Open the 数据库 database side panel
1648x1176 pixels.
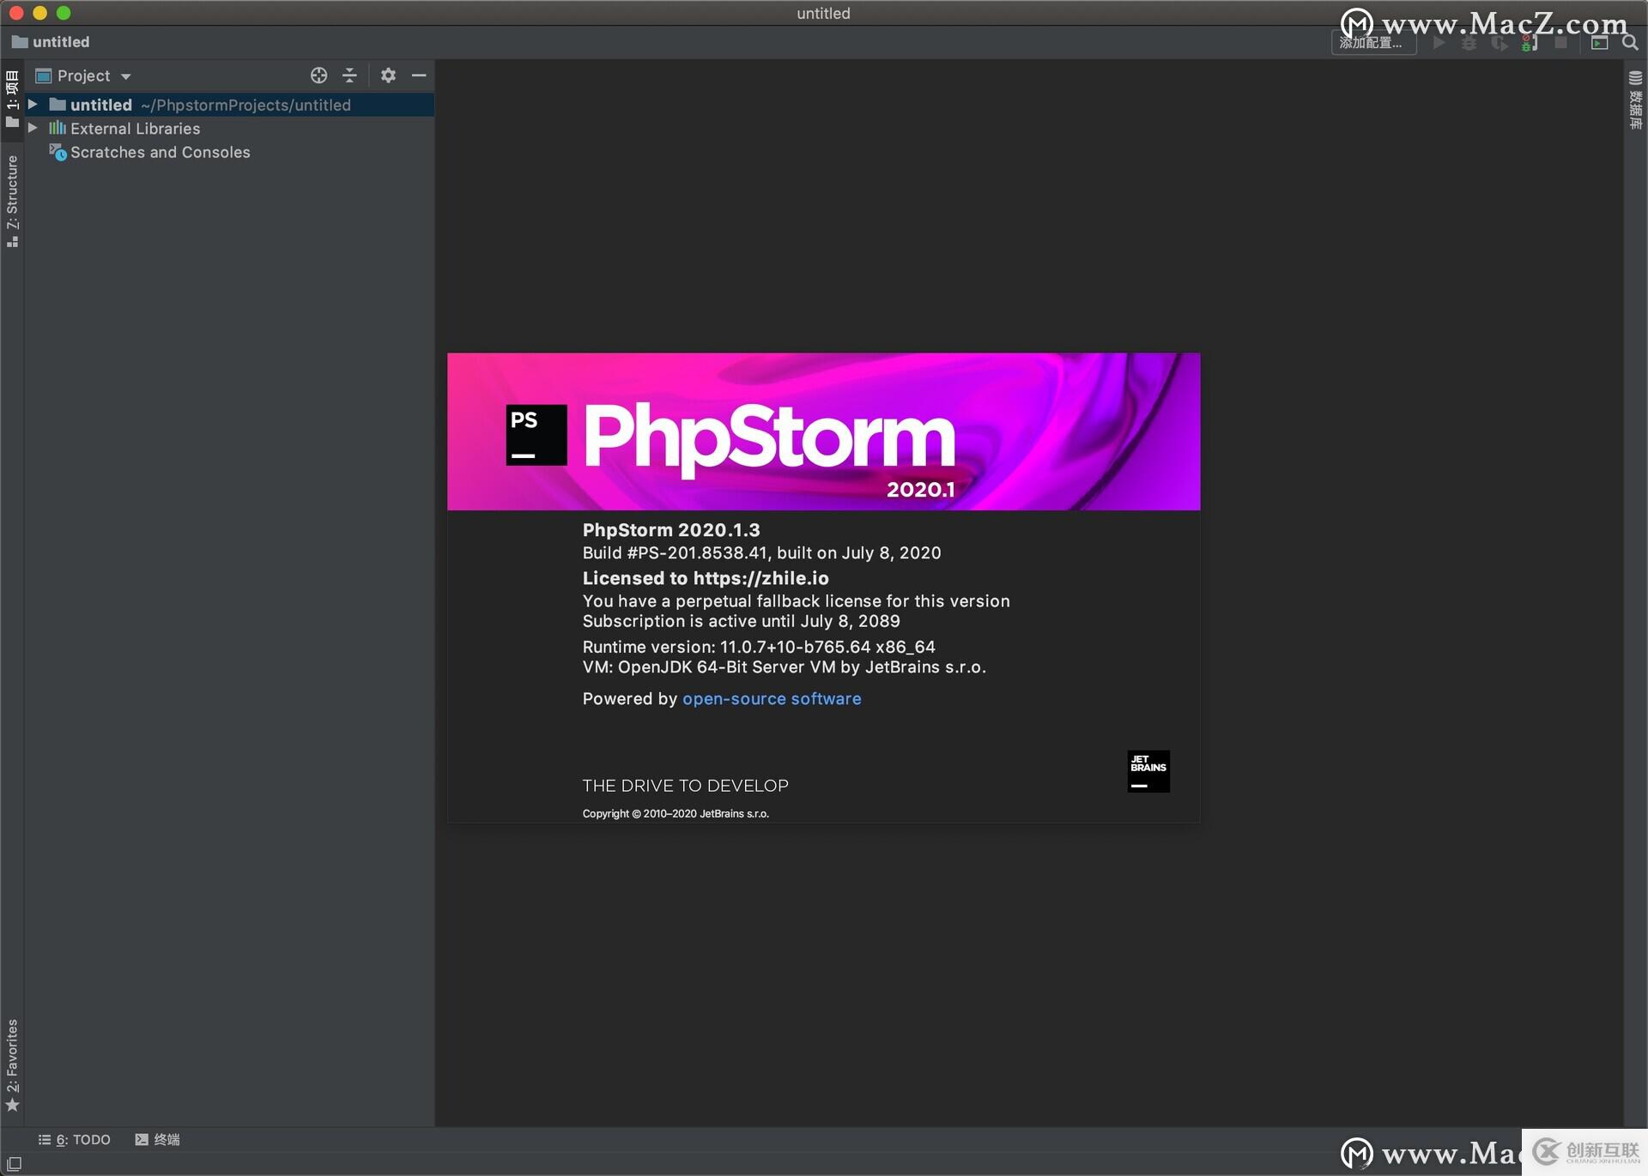1635,100
